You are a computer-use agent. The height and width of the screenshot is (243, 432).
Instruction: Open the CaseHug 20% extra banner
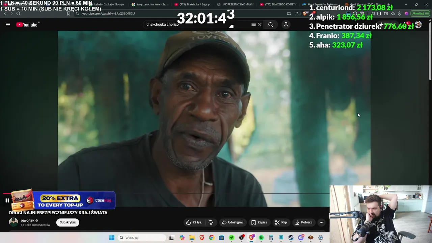point(64,200)
